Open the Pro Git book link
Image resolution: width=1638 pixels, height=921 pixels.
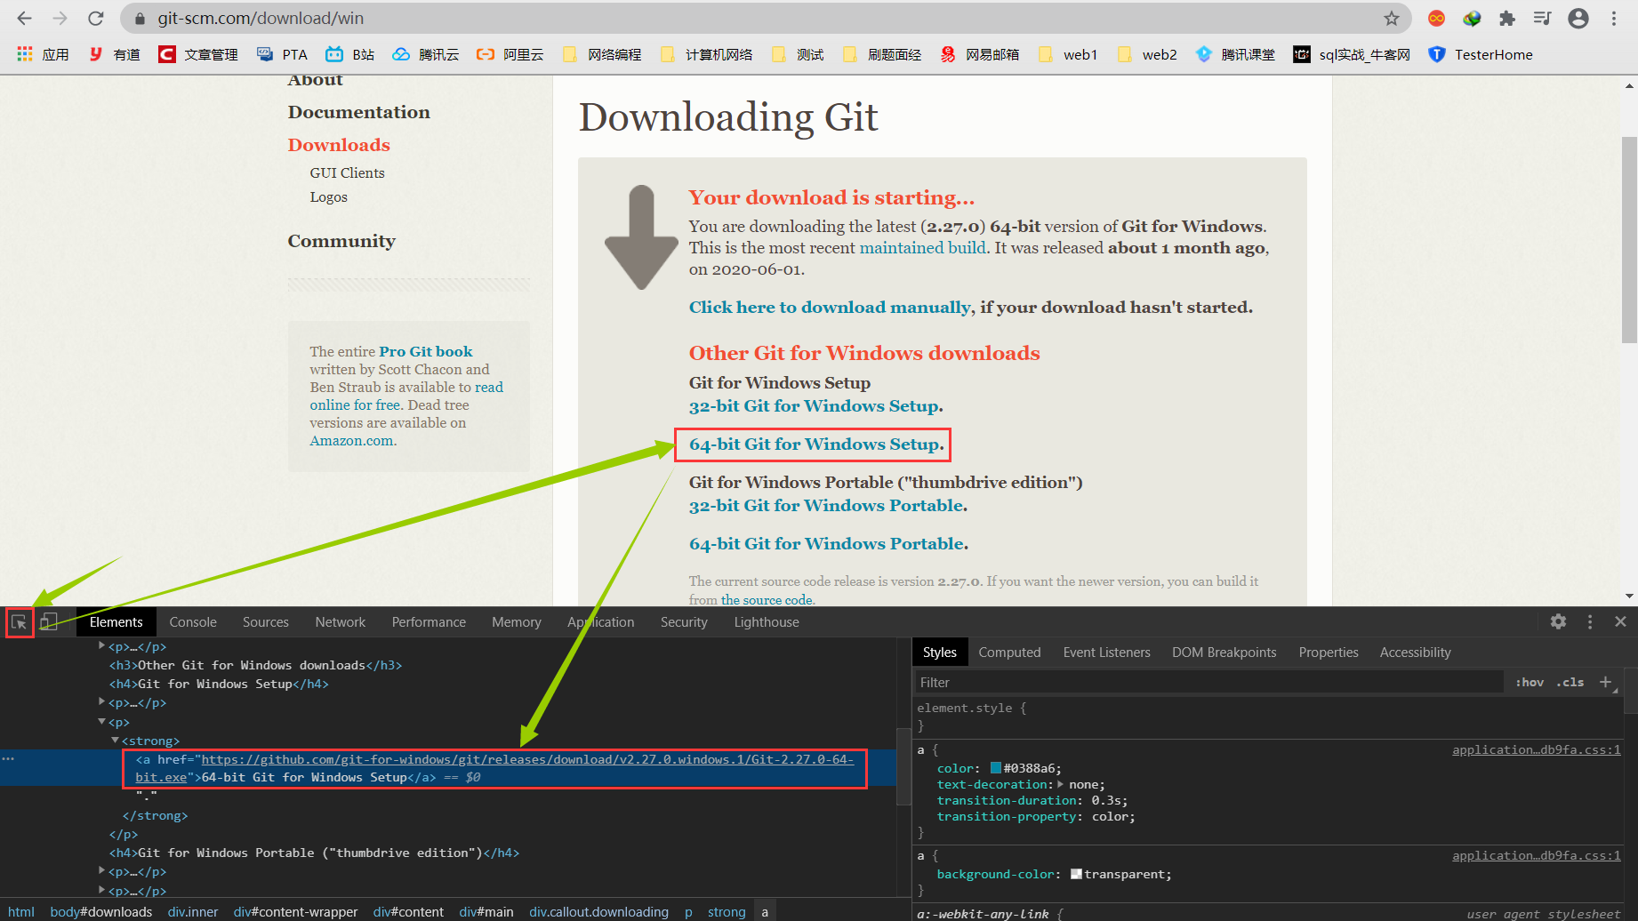(426, 352)
